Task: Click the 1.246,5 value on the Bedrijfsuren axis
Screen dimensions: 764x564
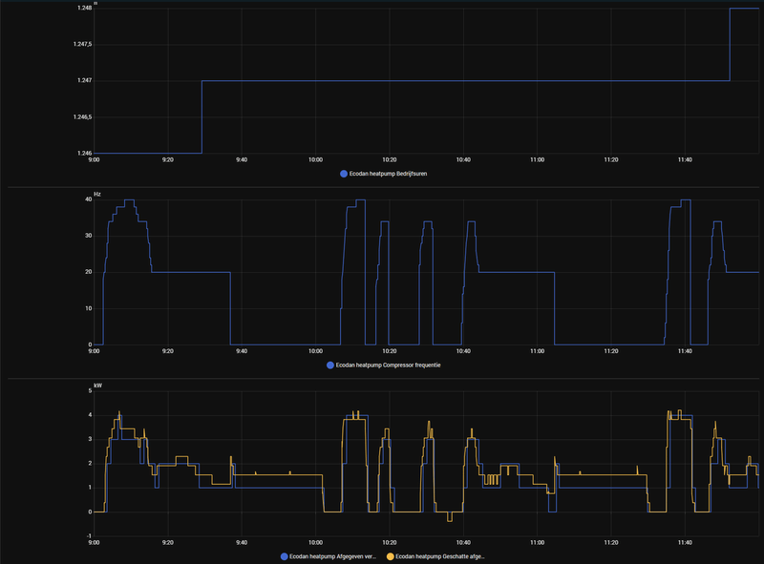Action: tap(82, 117)
